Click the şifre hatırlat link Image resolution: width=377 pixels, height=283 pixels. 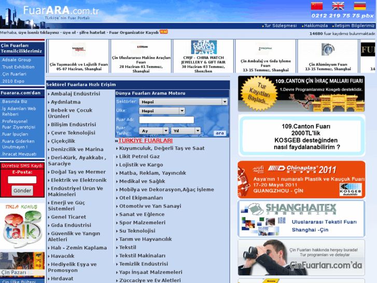coord(93,33)
